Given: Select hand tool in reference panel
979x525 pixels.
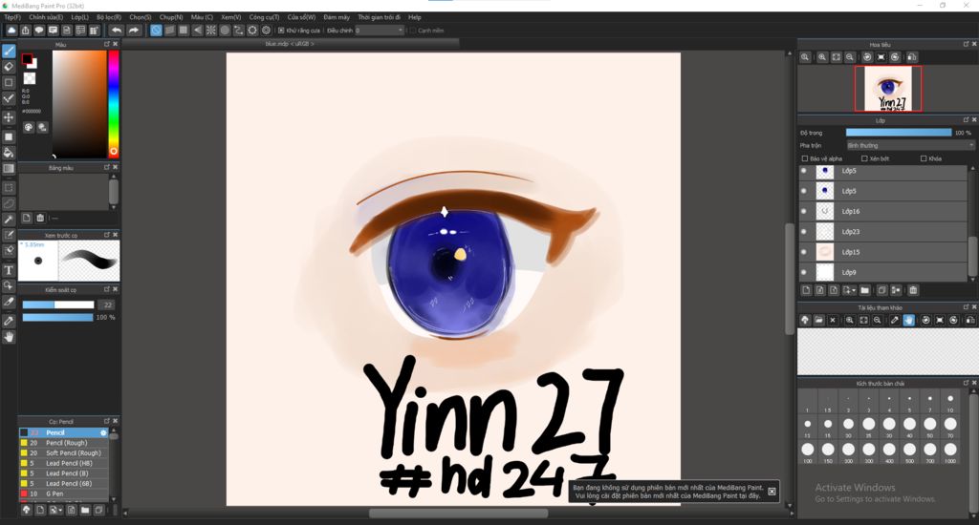Looking at the screenshot, I should pos(908,320).
